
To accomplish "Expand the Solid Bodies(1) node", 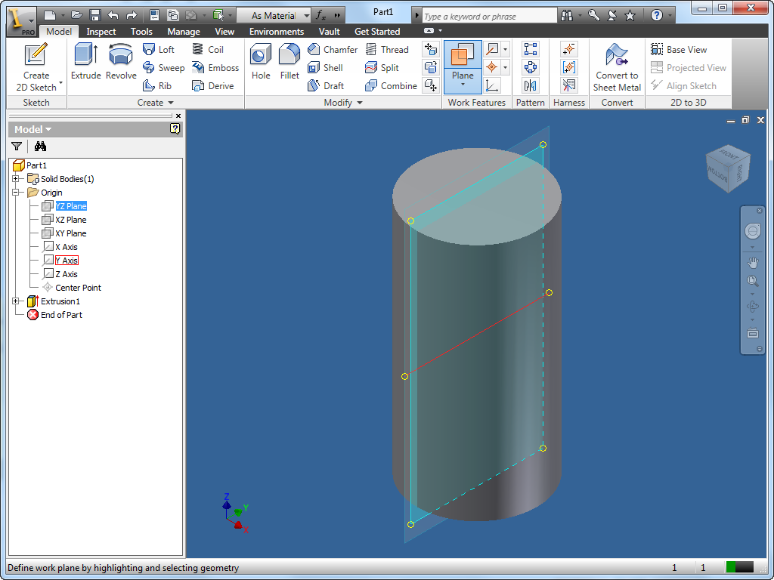I will click(x=16, y=178).
